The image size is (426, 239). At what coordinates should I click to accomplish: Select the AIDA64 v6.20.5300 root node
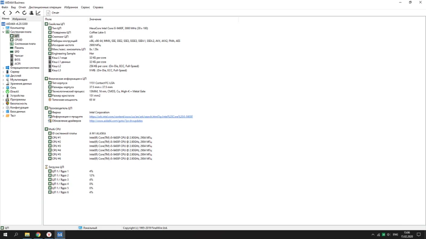click(17, 24)
